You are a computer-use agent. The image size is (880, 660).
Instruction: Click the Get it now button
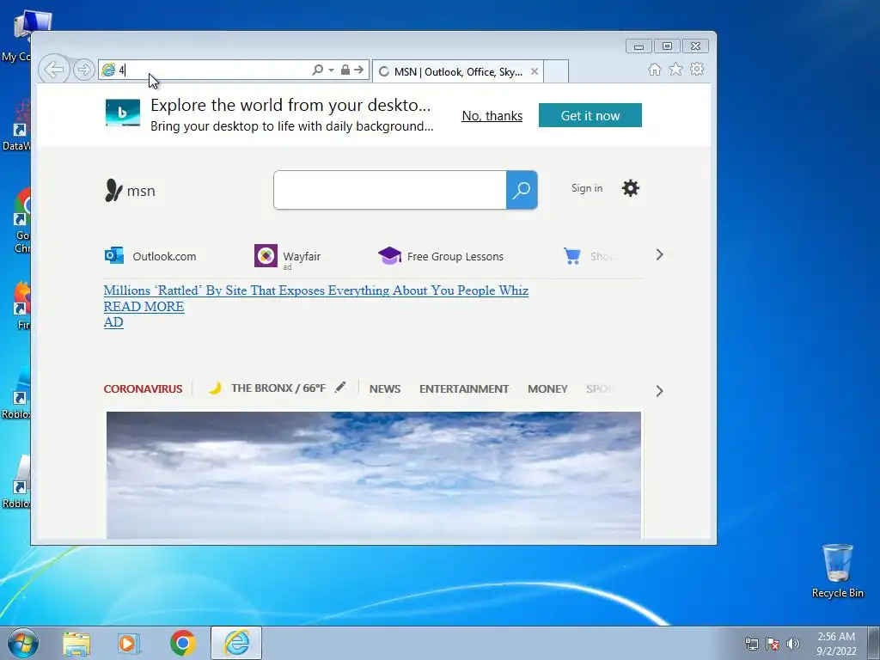590,115
